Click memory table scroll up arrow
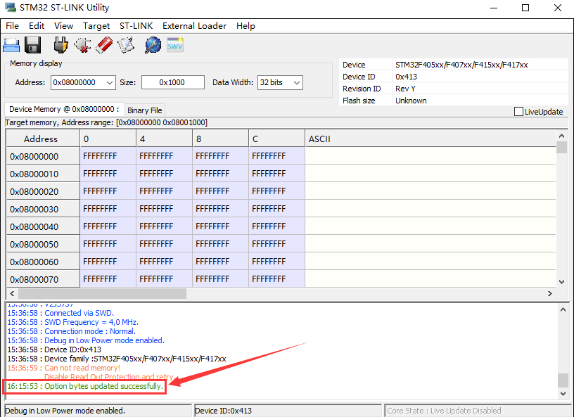 561,136
